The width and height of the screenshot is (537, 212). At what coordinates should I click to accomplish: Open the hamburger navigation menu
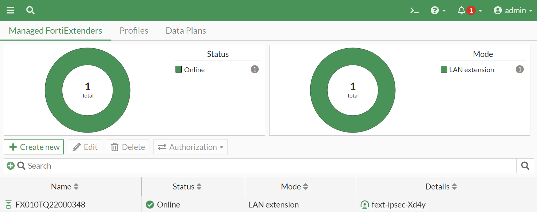[10, 10]
